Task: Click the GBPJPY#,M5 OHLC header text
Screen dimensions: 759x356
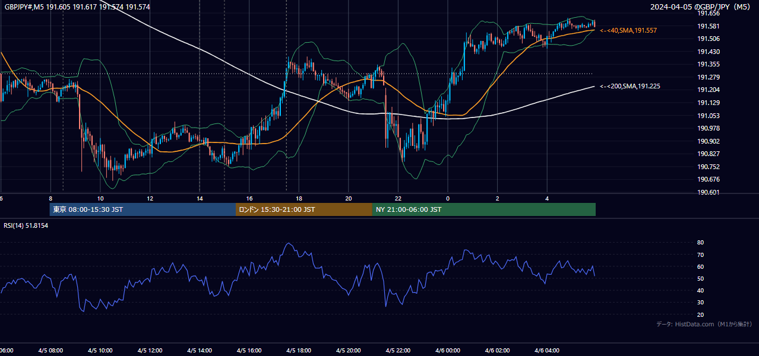Action: point(77,6)
